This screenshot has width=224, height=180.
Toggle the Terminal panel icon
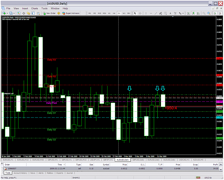click(33, 13)
